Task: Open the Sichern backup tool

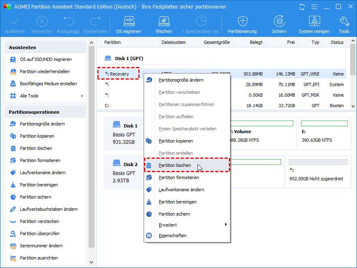Action: tap(279, 25)
